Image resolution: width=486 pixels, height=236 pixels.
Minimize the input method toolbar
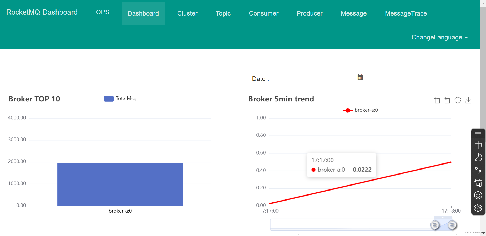478,133
